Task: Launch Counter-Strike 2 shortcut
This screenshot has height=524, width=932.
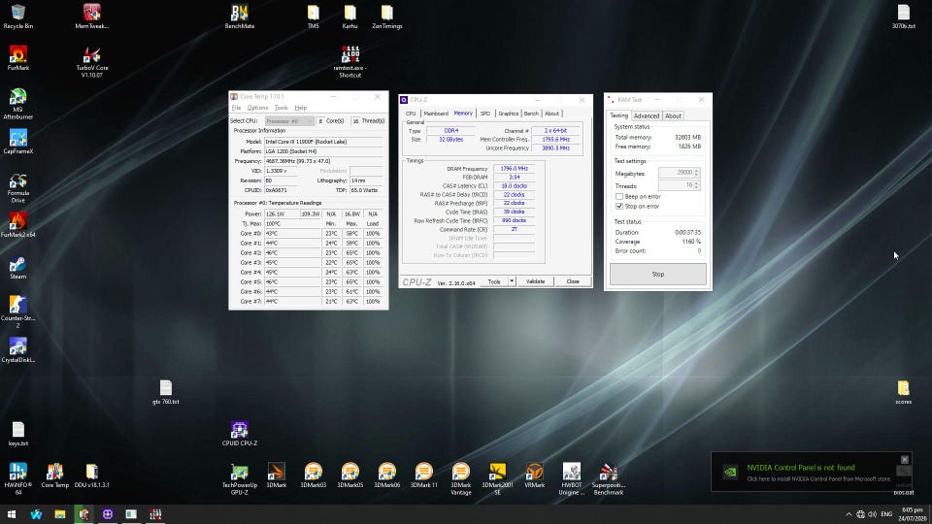Action: [x=17, y=311]
